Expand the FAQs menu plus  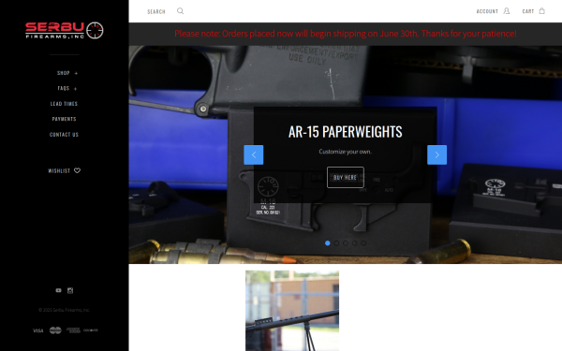(75, 89)
